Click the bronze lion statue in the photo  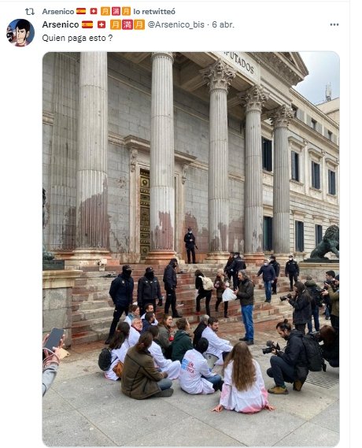tap(326, 243)
